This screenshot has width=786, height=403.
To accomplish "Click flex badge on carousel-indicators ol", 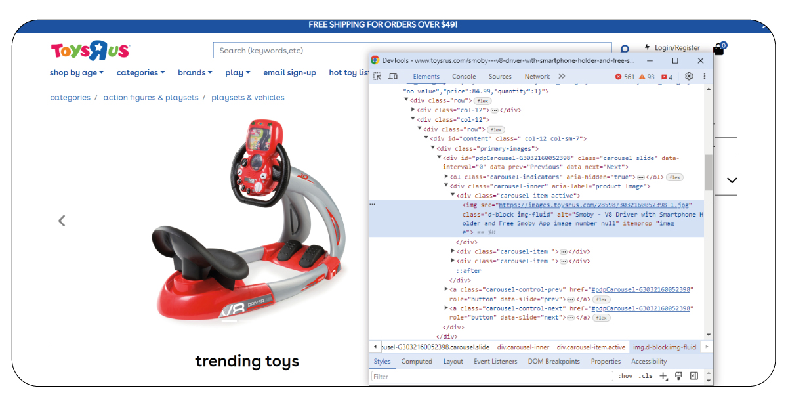I will 674,177.
